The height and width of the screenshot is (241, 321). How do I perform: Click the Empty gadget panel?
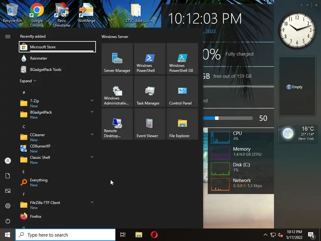click(x=297, y=87)
